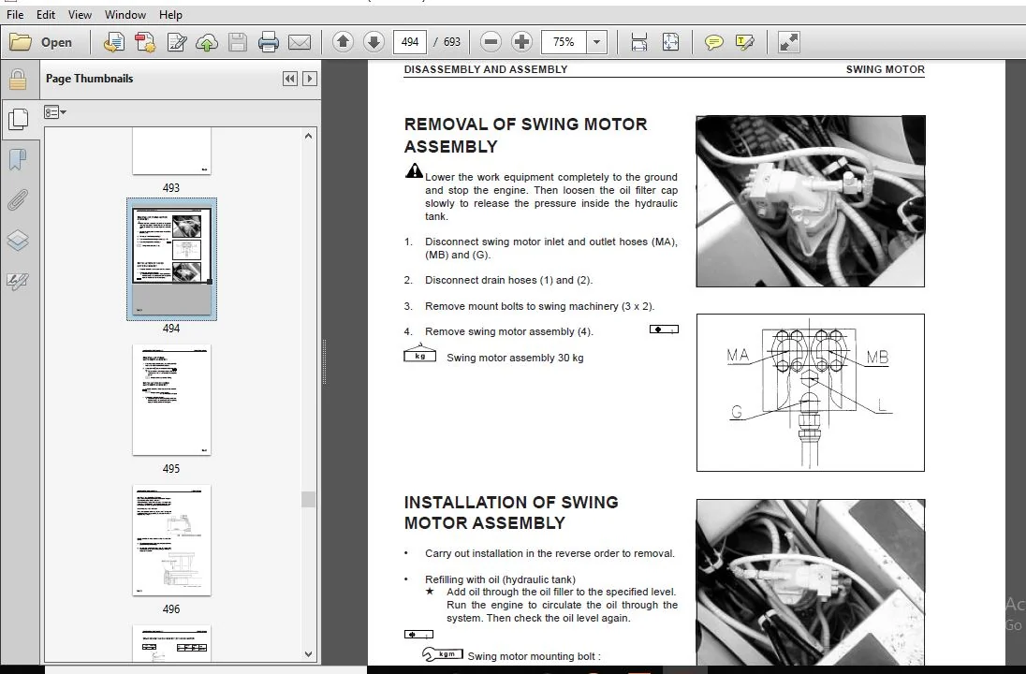1026x674 pixels.
Task: Click the Create PDF with gear icon
Action: (x=144, y=42)
